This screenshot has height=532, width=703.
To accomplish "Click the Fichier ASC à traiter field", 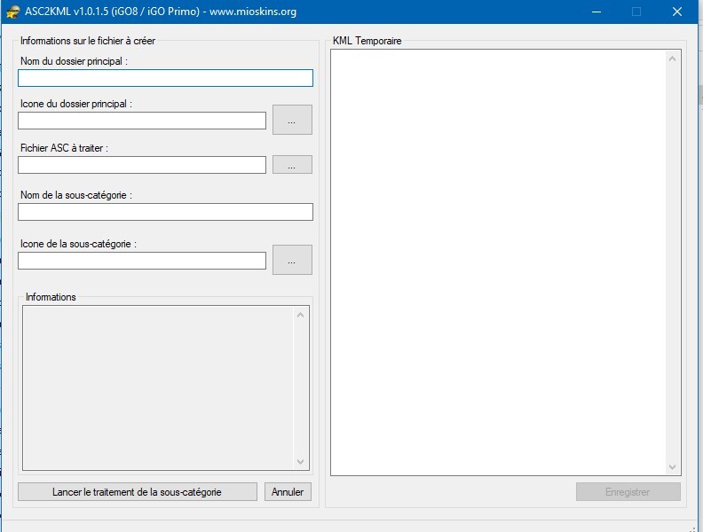I will click(142, 165).
